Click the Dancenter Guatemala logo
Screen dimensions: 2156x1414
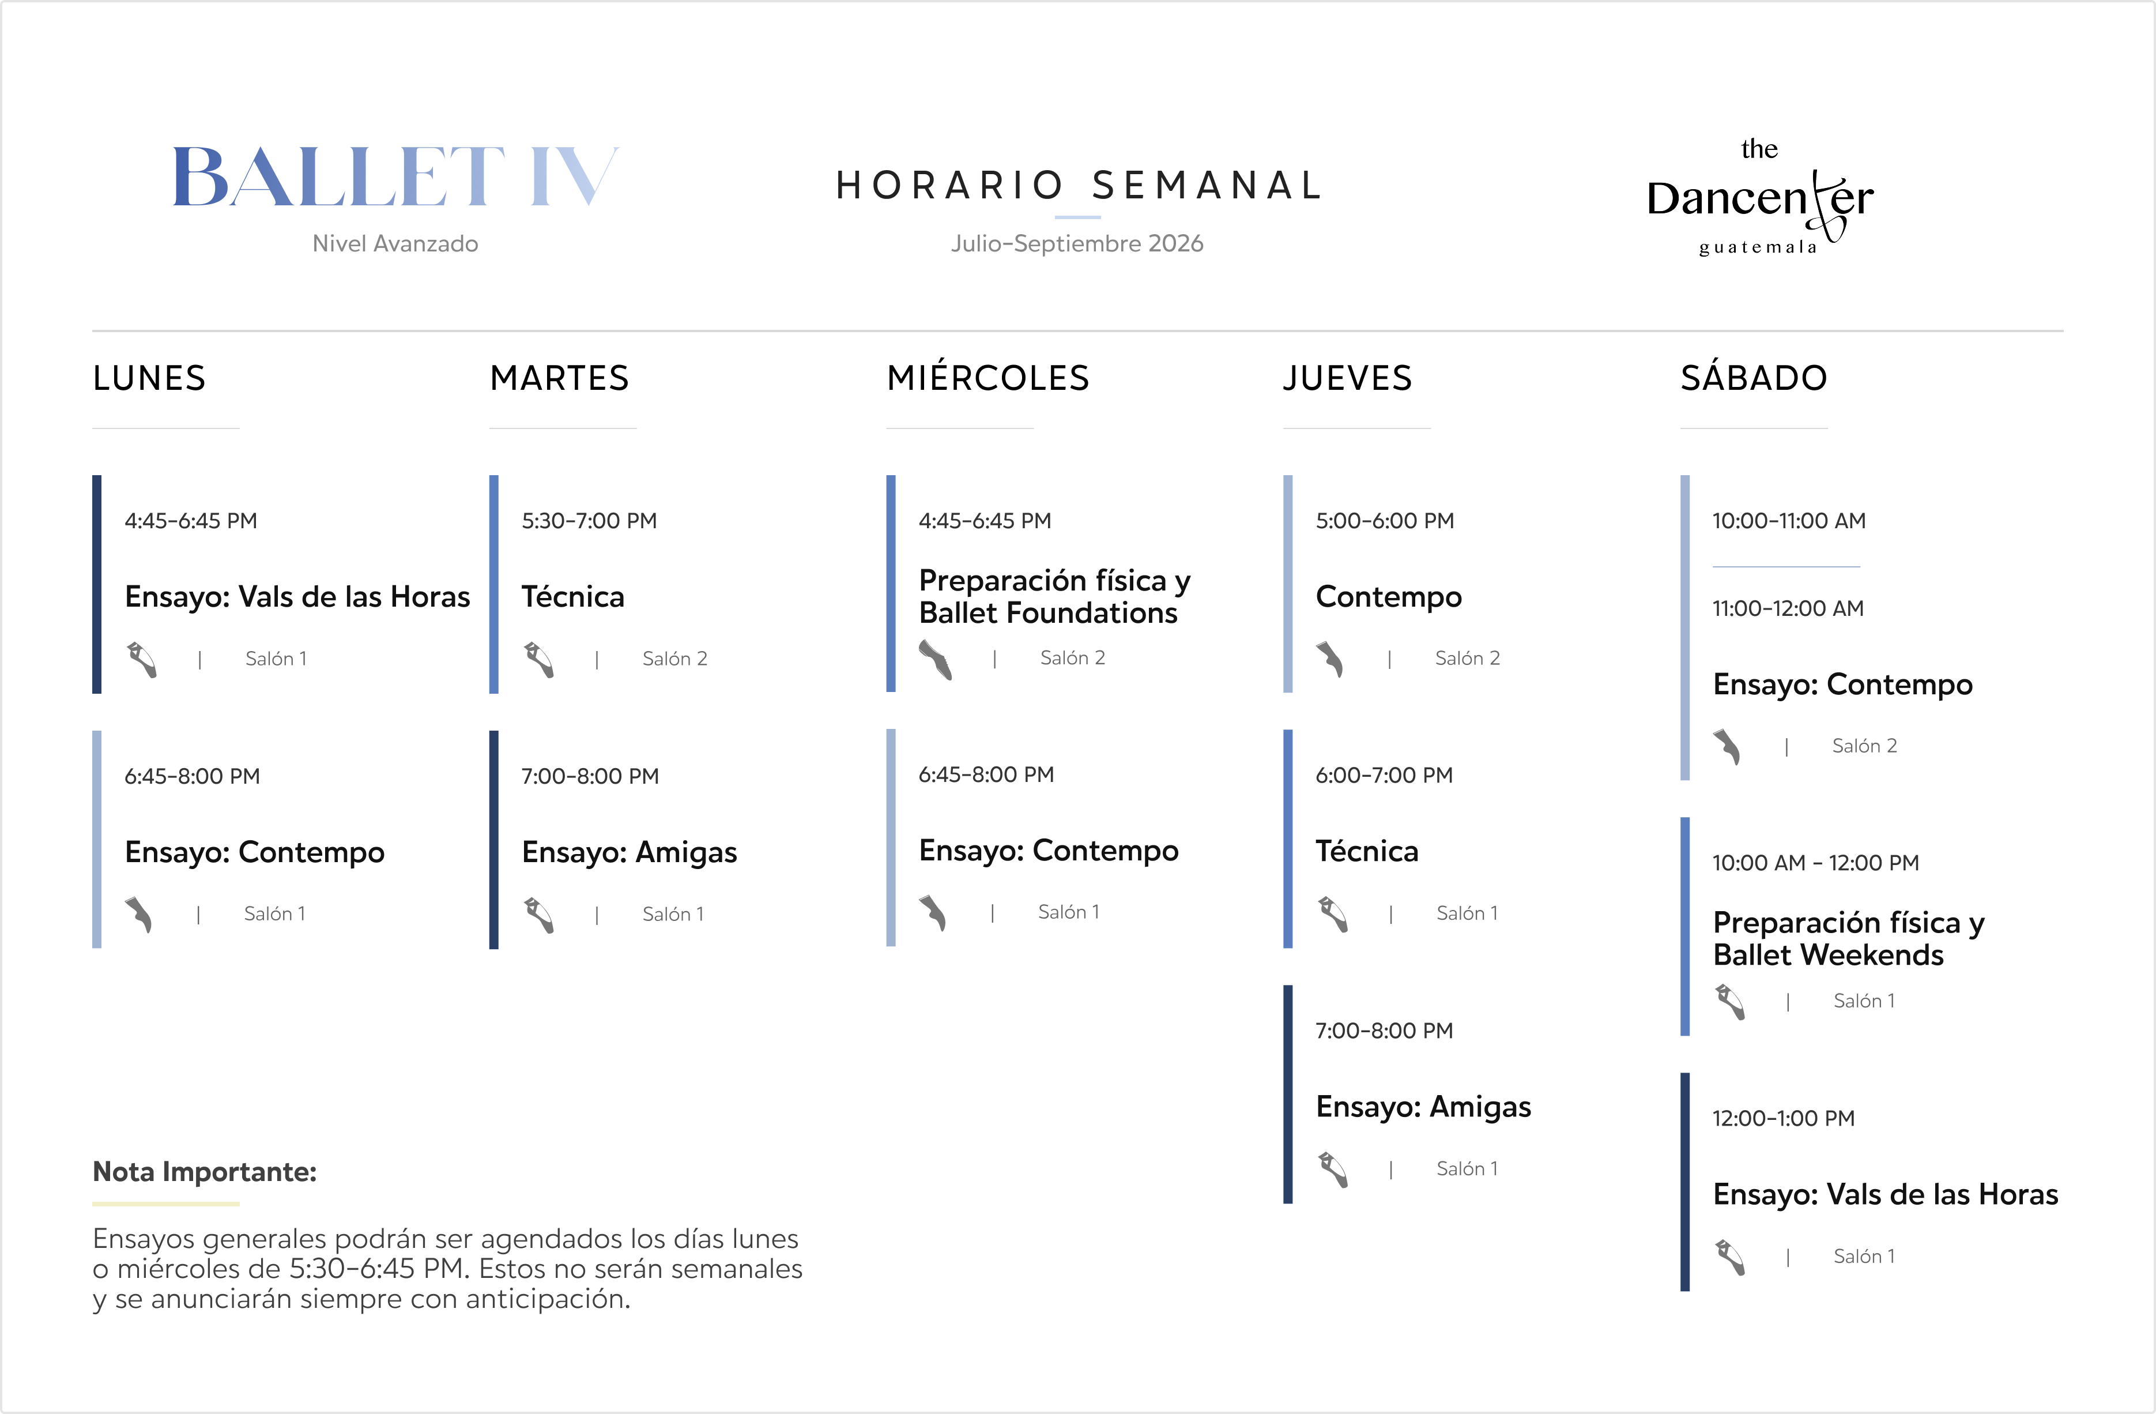click(1759, 198)
